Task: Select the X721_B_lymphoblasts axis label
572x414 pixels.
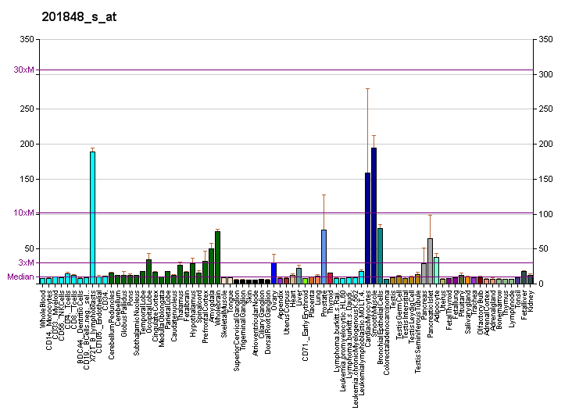Action: 93,326
